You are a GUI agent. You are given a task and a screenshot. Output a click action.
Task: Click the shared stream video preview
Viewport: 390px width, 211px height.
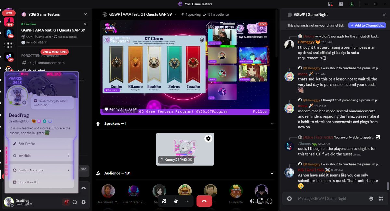coord(185,67)
